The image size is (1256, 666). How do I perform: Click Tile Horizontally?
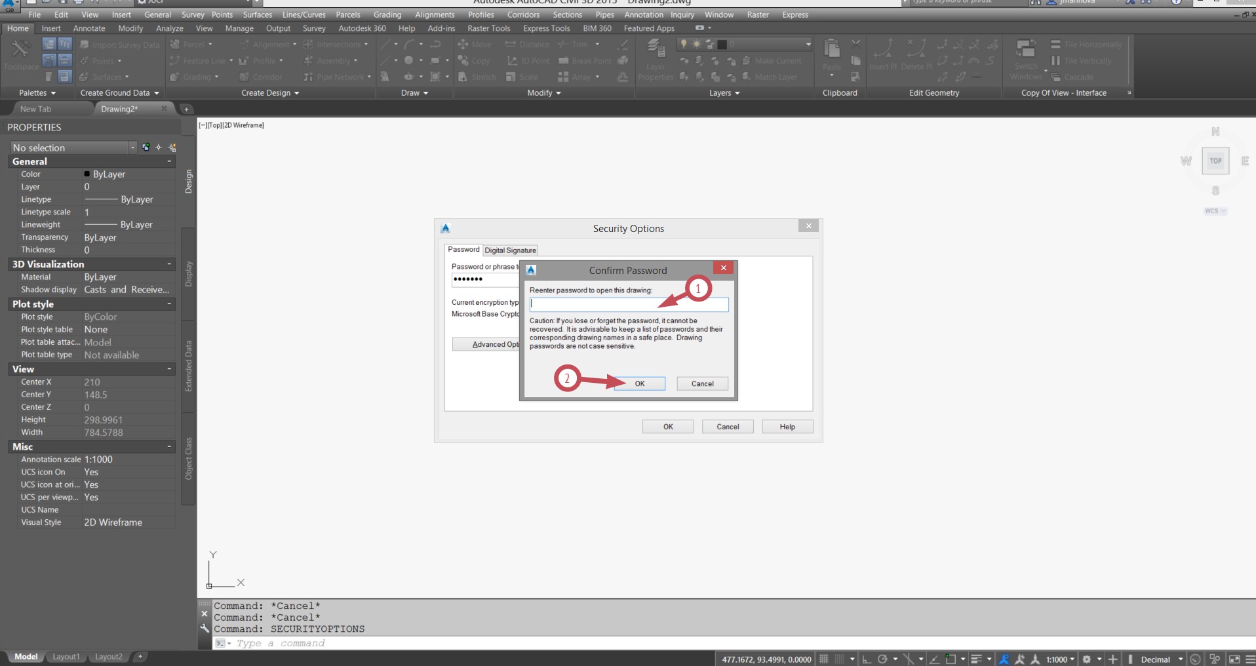click(x=1086, y=45)
